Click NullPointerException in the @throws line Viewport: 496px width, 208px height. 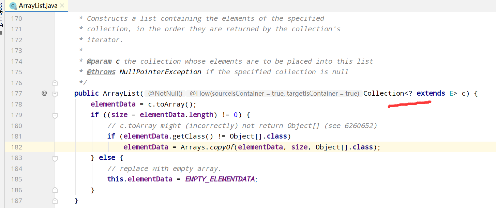[161, 72]
